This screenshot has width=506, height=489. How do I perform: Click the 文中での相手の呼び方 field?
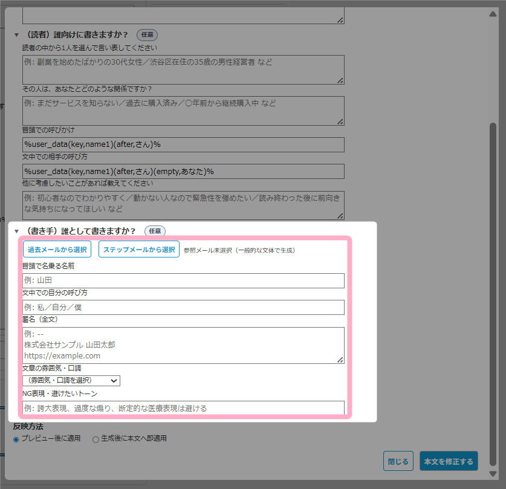tap(183, 171)
